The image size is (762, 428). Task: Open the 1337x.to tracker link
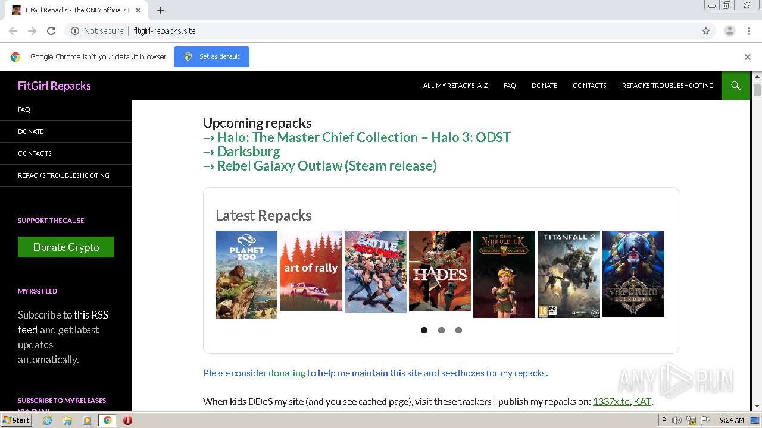tap(611, 401)
